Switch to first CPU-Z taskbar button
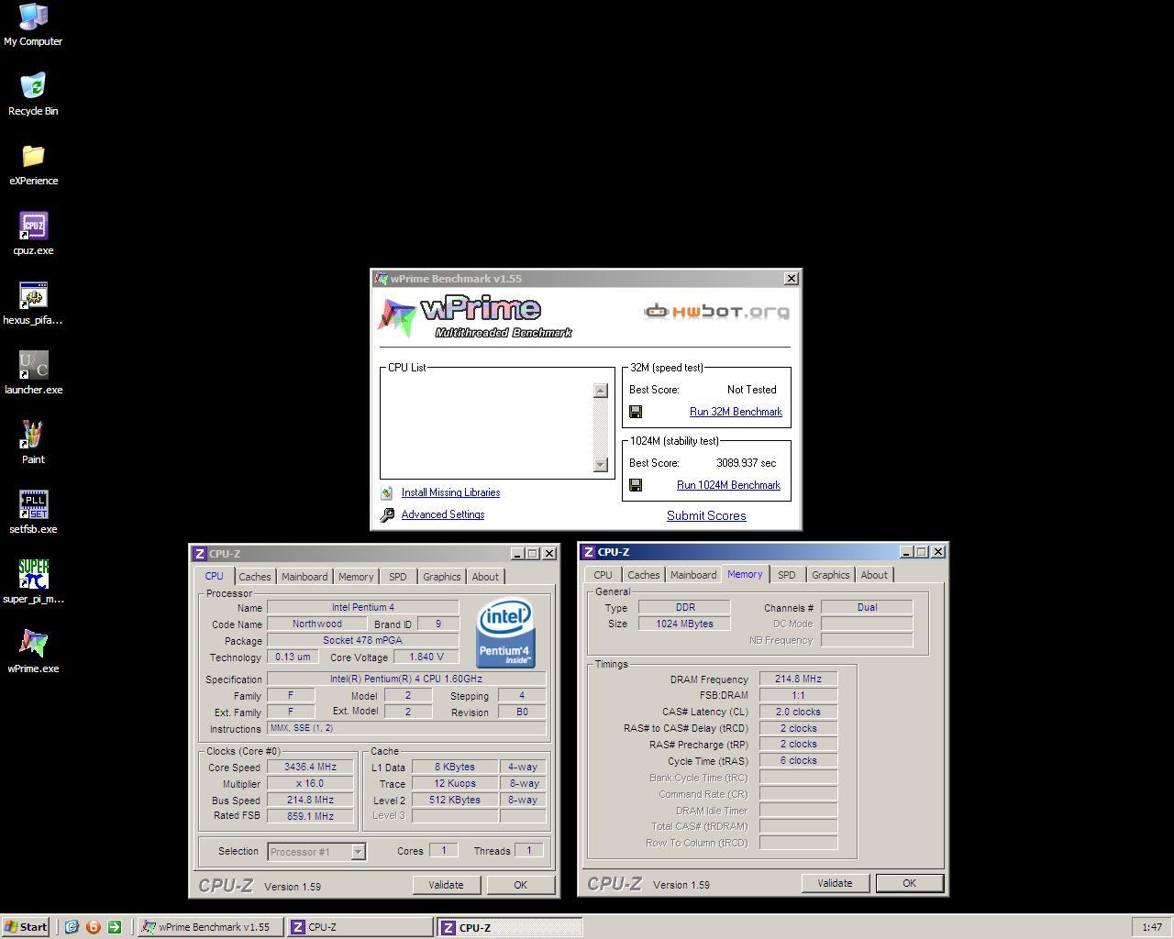Viewport: 1174px width, 939px height. coord(360,927)
